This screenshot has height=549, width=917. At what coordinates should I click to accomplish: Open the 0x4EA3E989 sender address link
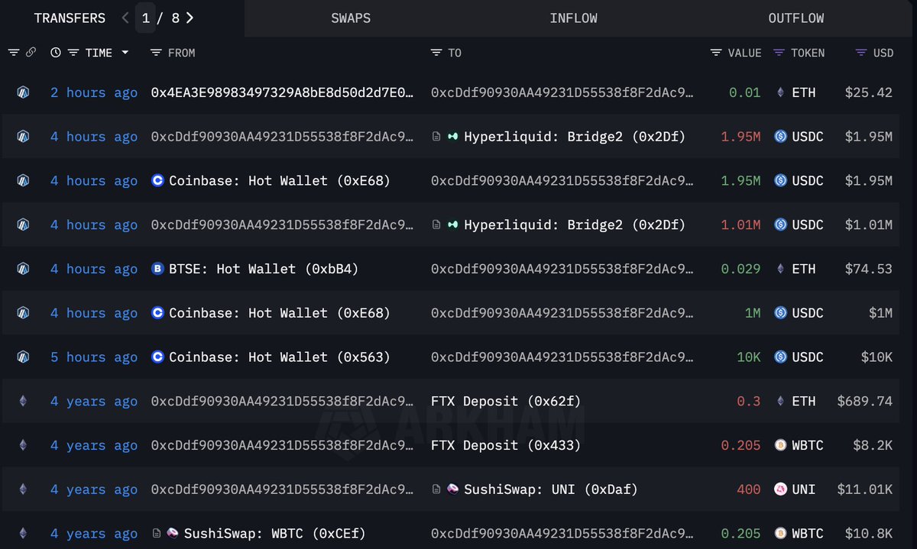pyautogui.click(x=283, y=92)
